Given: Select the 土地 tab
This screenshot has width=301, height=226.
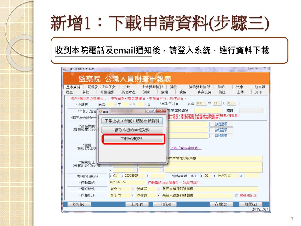Looking at the screenshot, I should 126,87.
